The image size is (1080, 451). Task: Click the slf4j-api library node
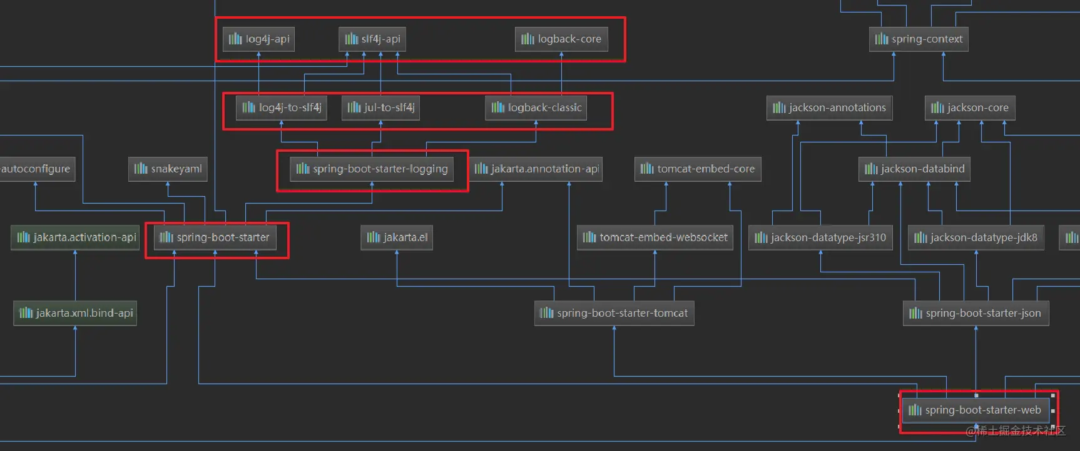[372, 39]
